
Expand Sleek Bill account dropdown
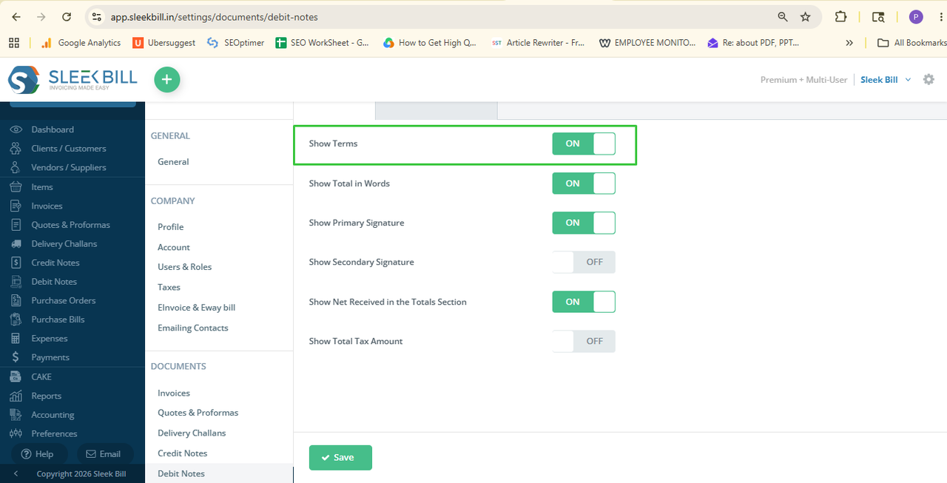886,79
